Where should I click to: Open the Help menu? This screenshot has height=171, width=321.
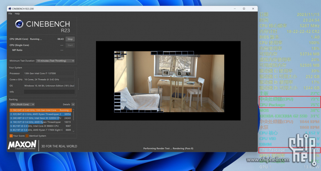[17, 13]
